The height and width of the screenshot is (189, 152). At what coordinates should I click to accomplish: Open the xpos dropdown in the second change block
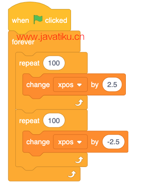point(70,142)
